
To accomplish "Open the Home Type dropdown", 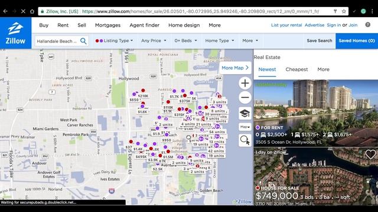I will [220, 41].
